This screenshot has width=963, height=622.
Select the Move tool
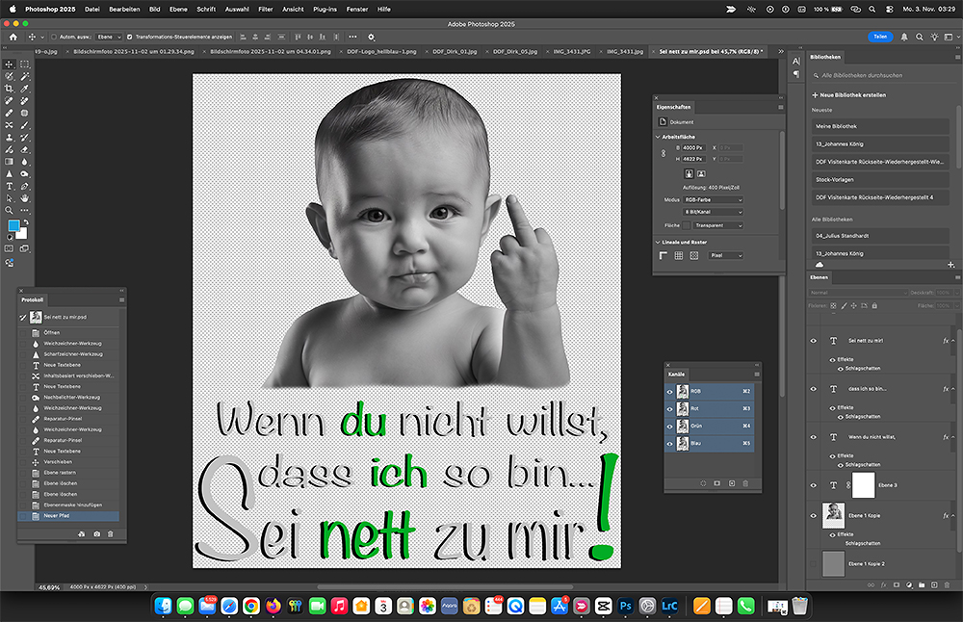[x=9, y=64]
